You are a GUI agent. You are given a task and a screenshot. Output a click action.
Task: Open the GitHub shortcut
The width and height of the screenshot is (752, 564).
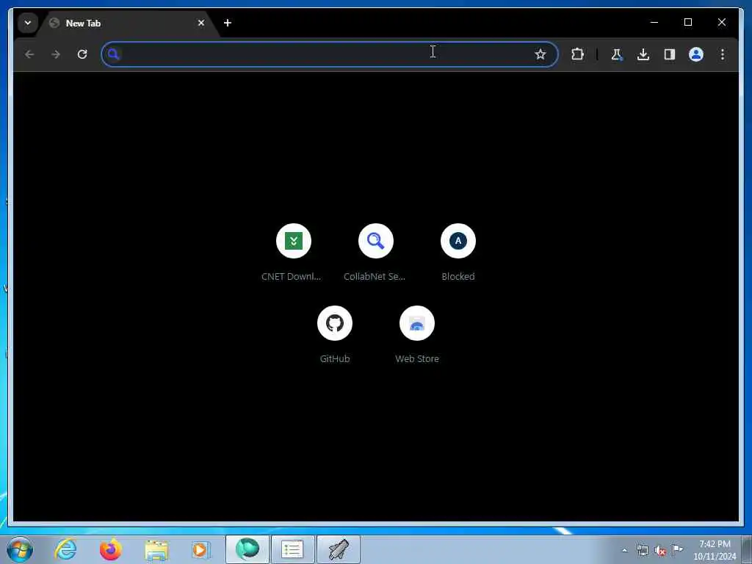(335, 335)
